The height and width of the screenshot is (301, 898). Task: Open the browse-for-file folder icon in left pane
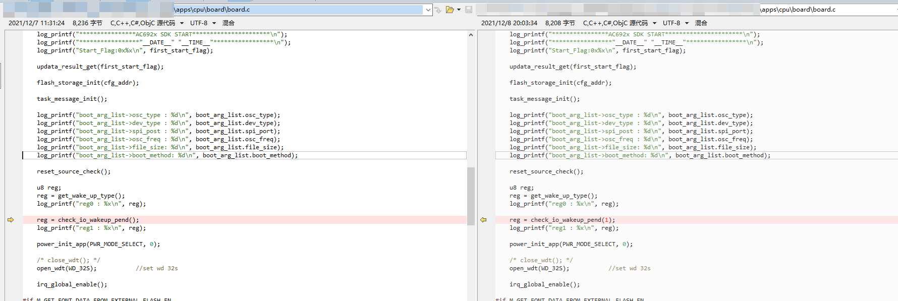450,10
